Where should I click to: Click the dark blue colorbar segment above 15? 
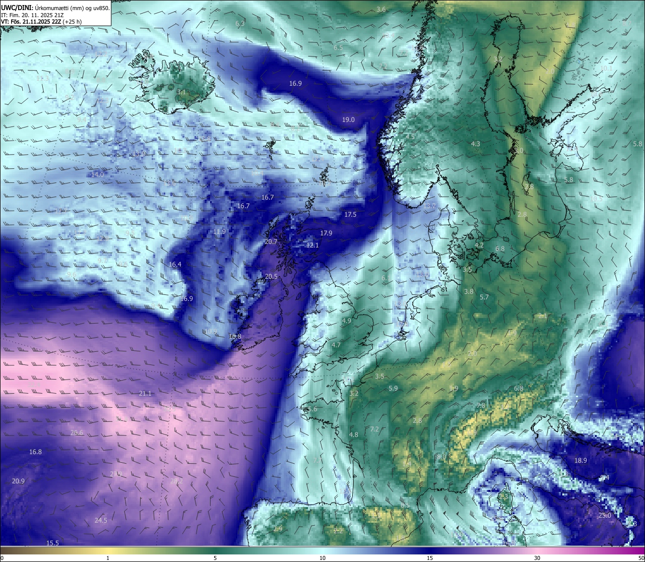coord(430,550)
